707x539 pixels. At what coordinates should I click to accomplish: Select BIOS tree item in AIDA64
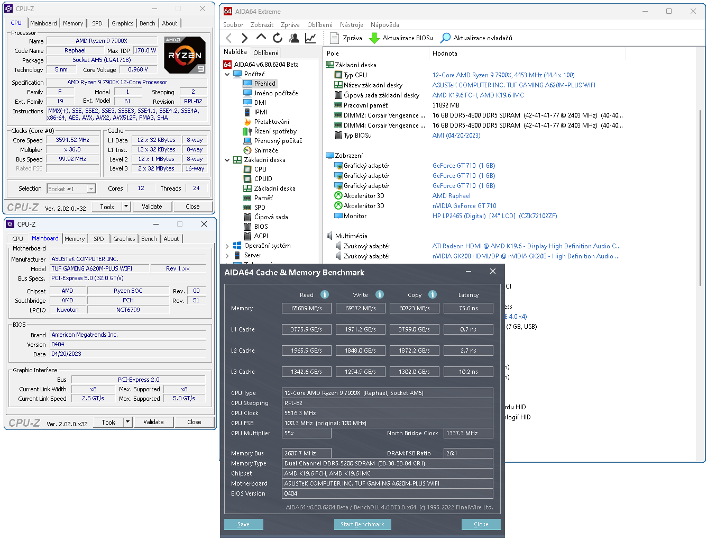tap(256, 227)
